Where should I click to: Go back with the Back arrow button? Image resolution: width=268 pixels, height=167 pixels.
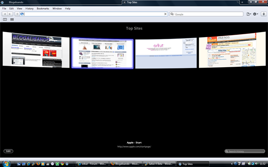[5, 14]
